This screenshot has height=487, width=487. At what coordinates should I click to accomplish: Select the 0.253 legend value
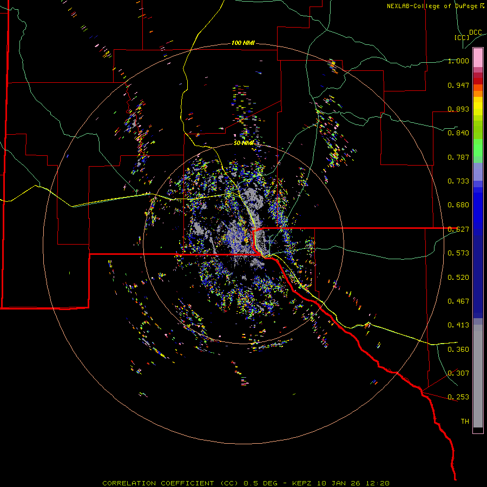pos(458,397)
